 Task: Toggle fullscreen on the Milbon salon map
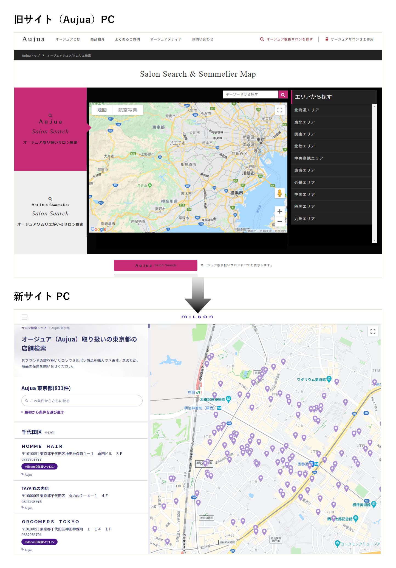373,332
